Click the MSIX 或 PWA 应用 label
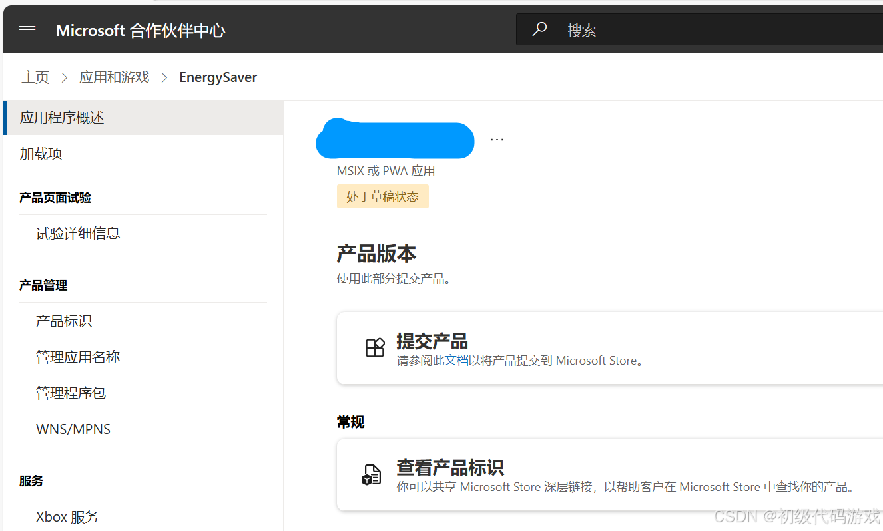883x531 pixels. (x=386, y=171)
